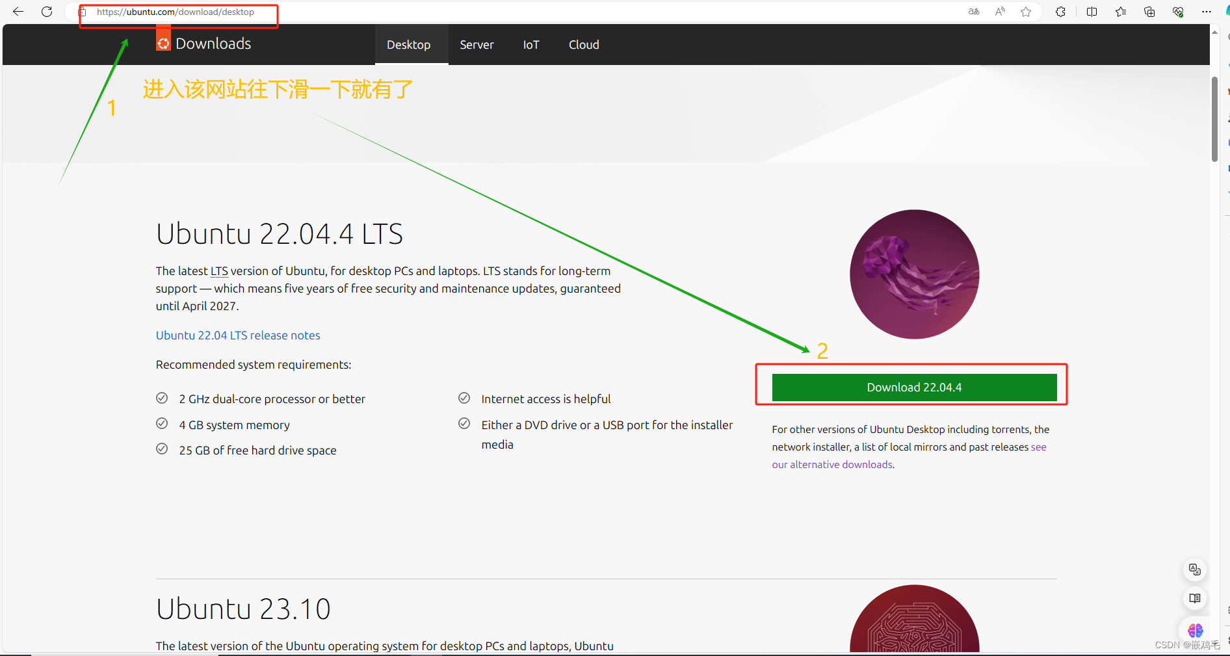The height and width of the screenshot is (656, 1230).
Task: View site information lock icon
Action: [83, 12]
